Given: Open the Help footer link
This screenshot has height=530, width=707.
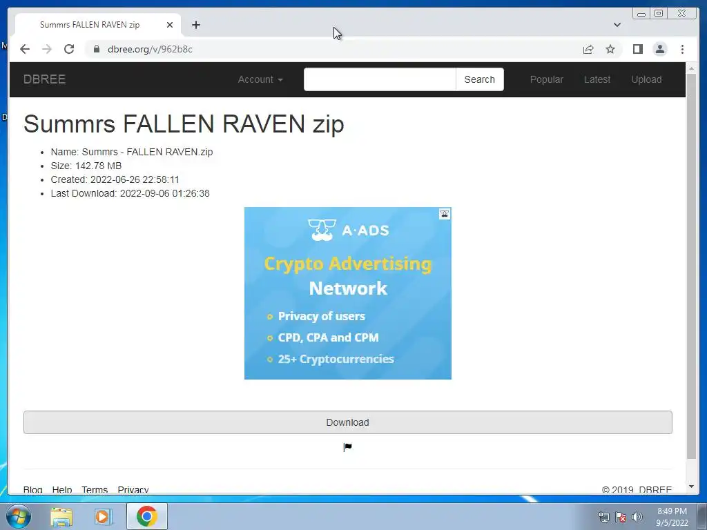Looking at the screenshot, I should pos(62,489).
